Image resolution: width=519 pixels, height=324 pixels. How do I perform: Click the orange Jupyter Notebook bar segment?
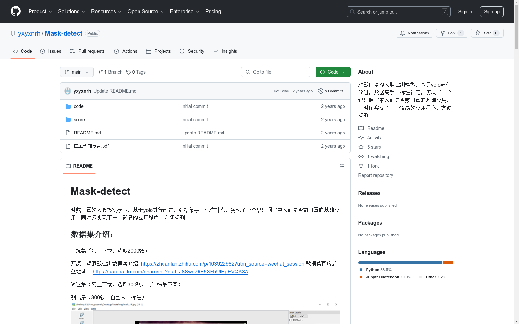click(448, 263)
